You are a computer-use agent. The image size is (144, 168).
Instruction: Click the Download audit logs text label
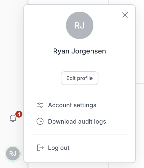click(x=77, y=122)
